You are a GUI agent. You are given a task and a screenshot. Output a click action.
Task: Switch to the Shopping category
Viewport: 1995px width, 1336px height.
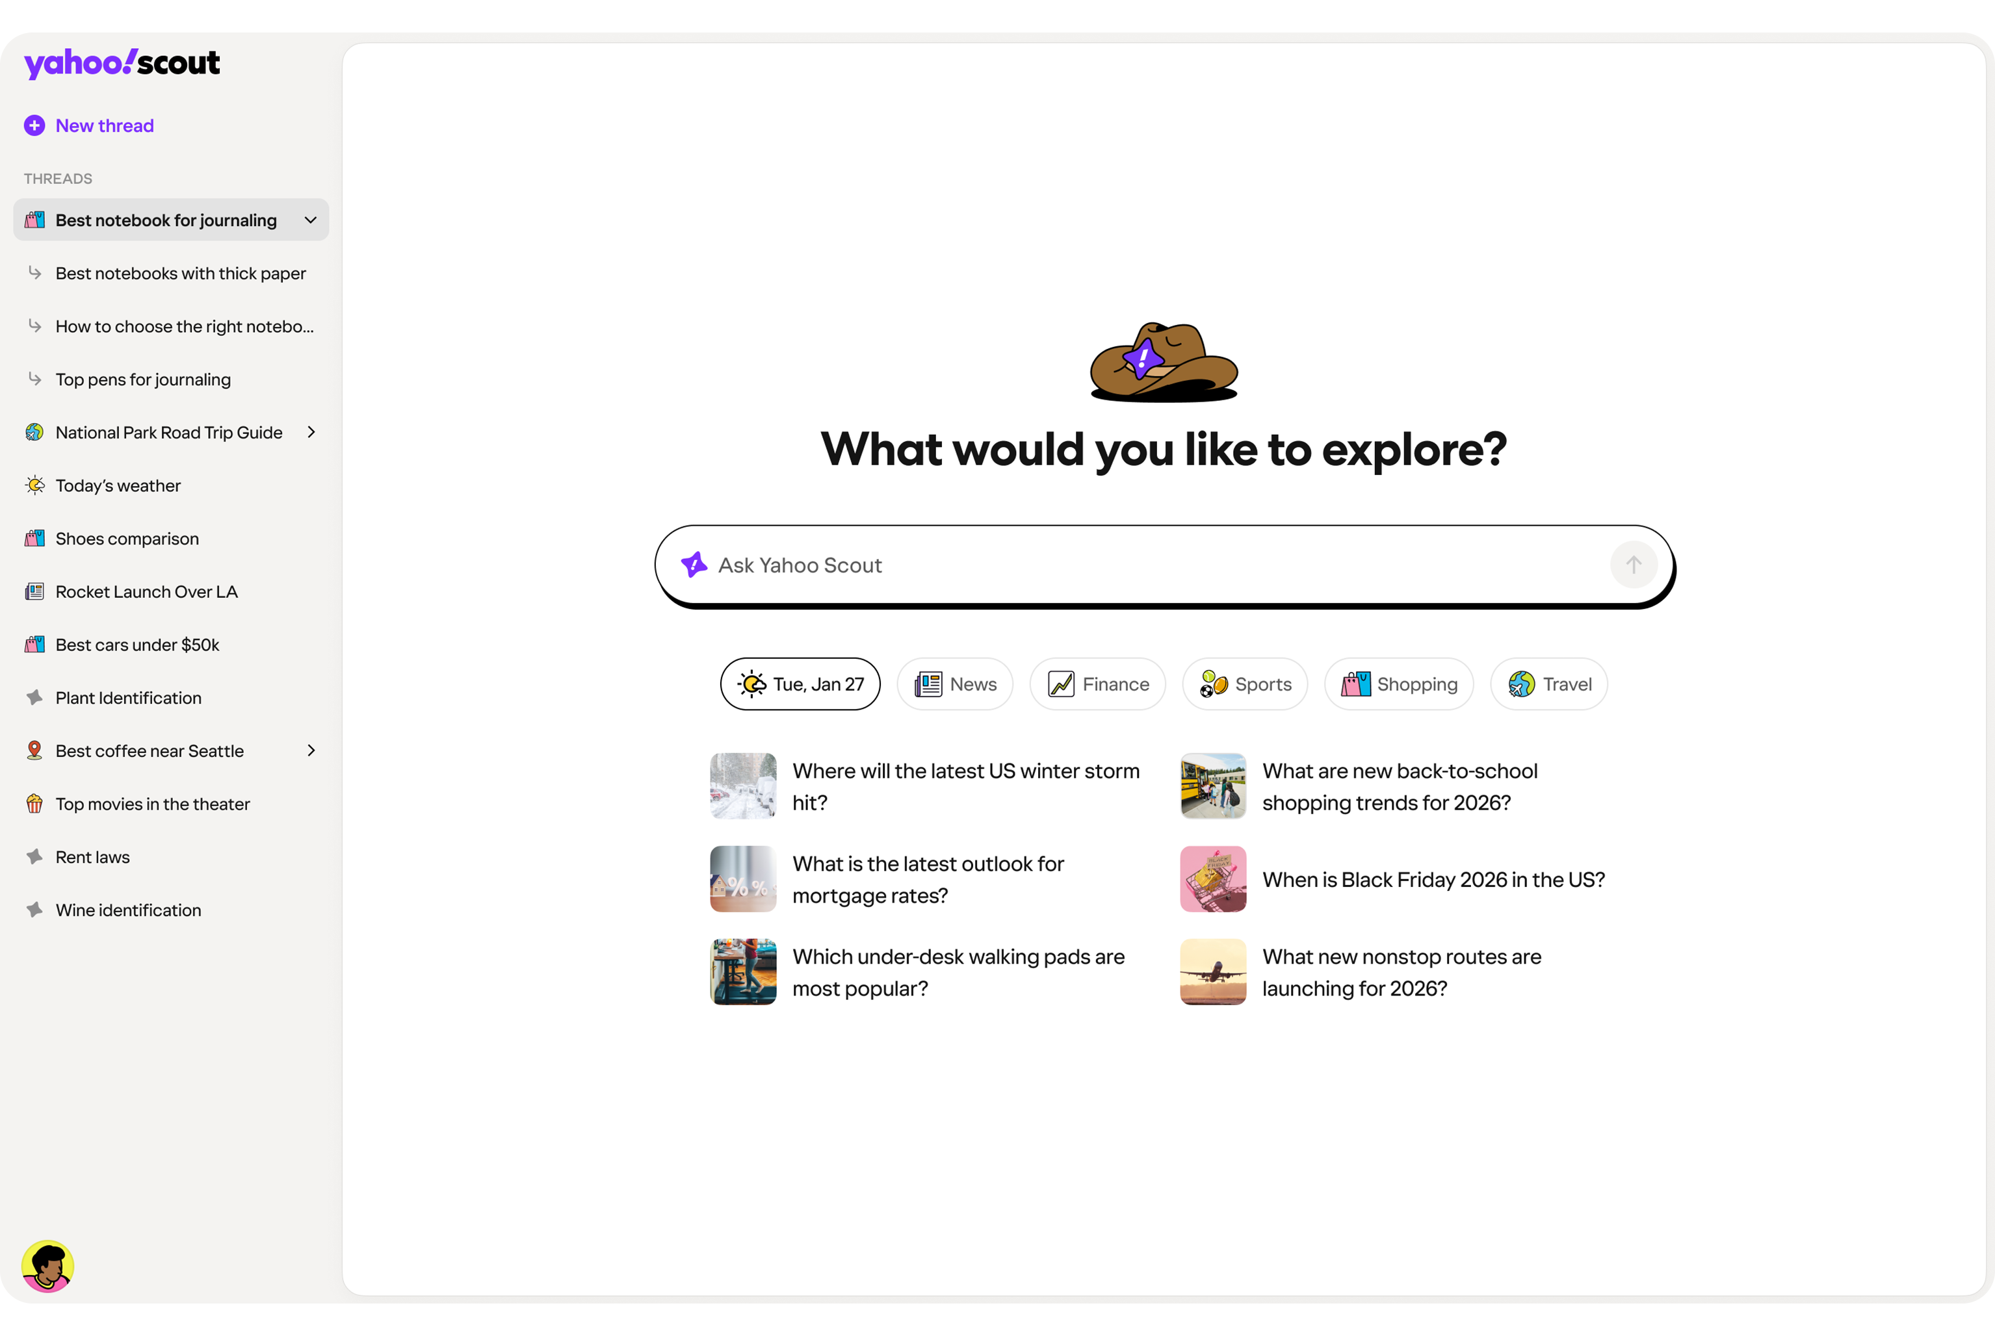click(1398, 684)
